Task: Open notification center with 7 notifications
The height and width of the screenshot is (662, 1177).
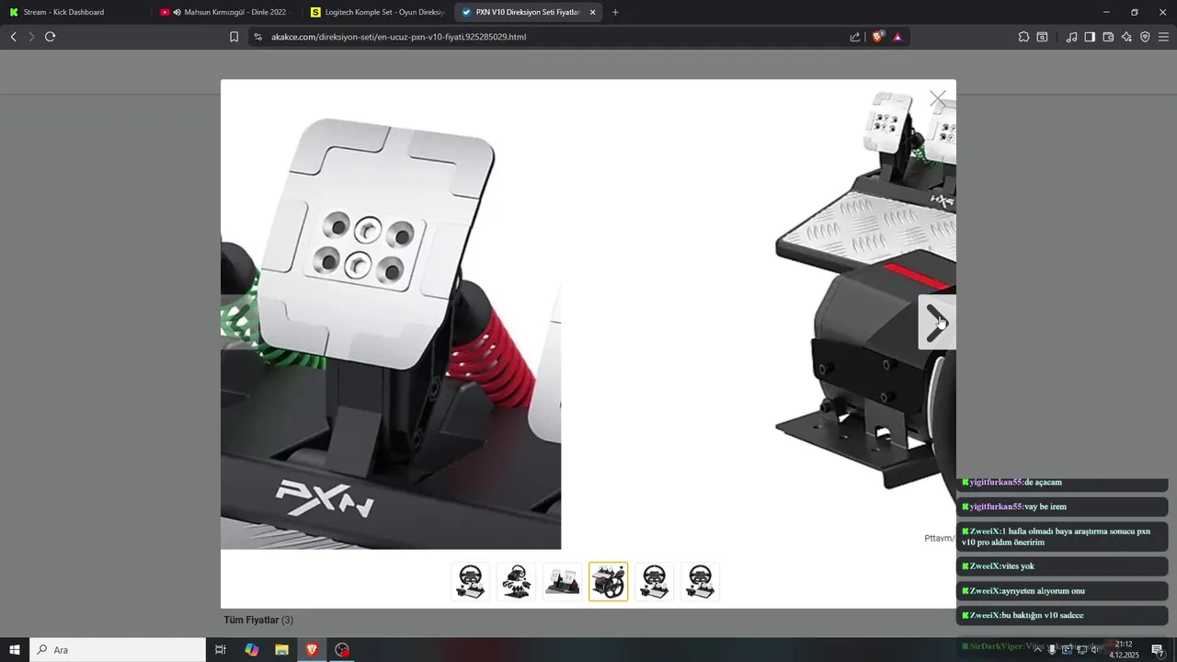Action: [x=1158, y=650]
